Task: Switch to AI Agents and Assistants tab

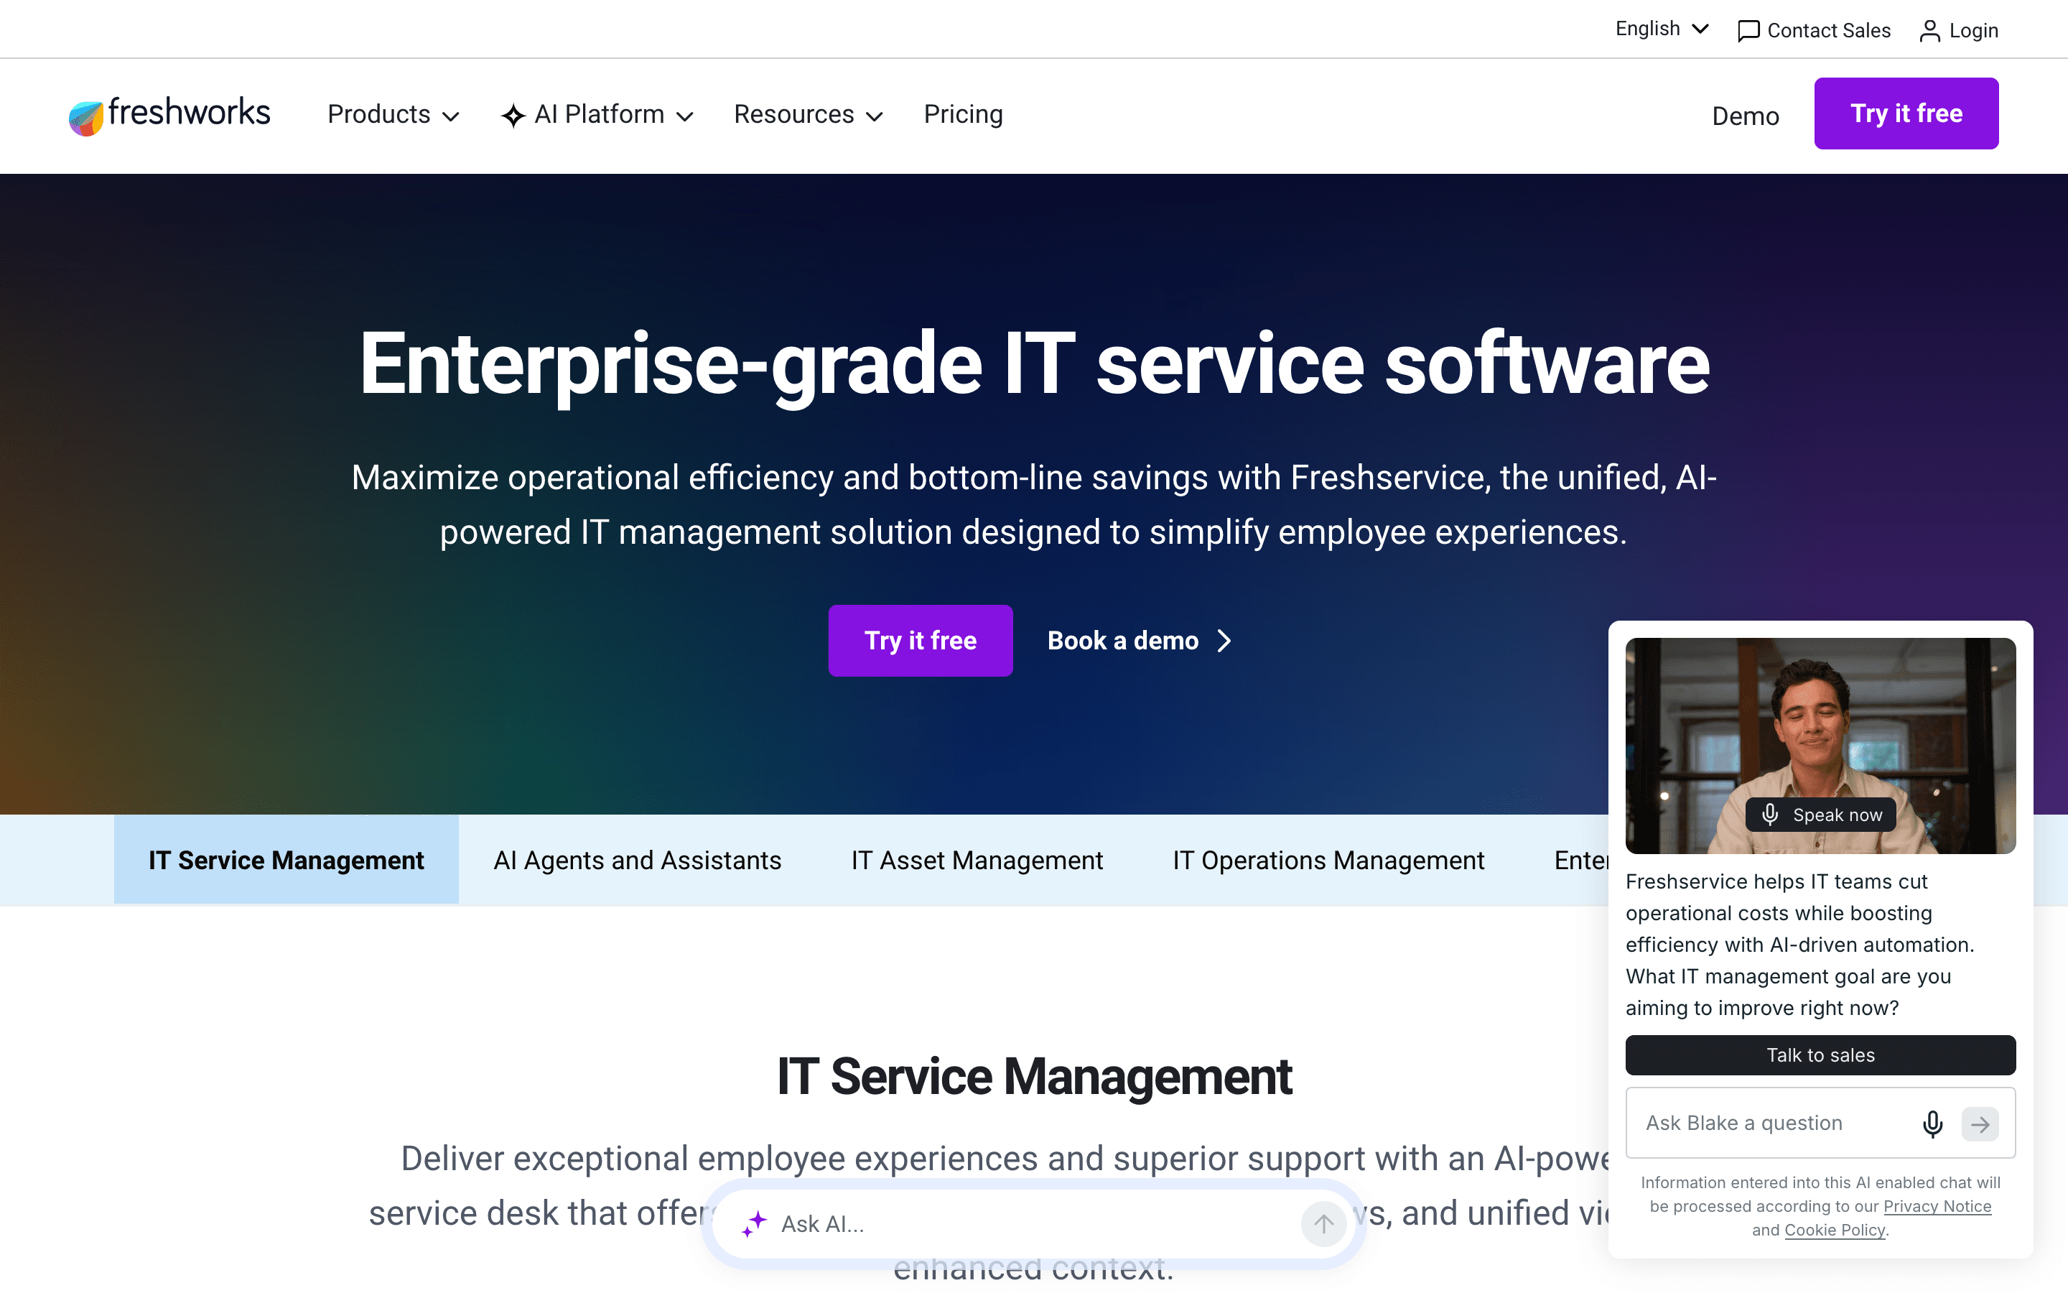Action: pyautogui.click(x=638, y=859)
